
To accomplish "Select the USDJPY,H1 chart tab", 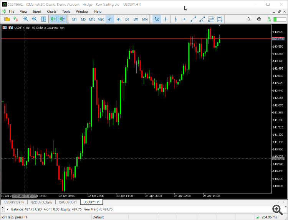I will point(91,202).
